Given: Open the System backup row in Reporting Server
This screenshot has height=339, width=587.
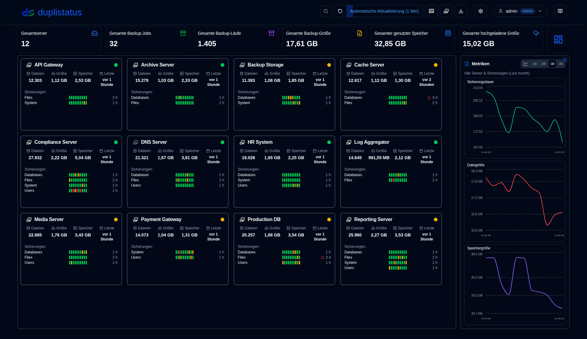Looking at the screenshot, I should point(391,263).
